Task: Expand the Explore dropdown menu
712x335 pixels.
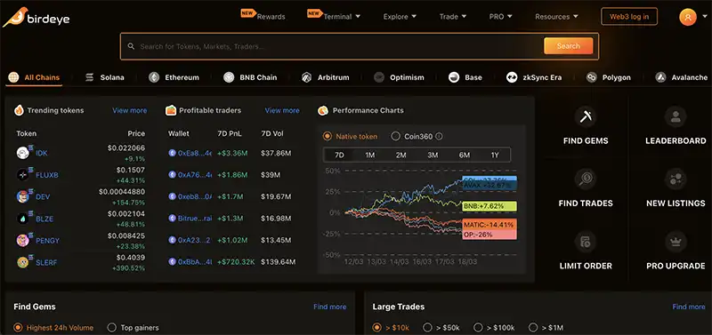Action: pyautogui.click(x=400, y=17)
